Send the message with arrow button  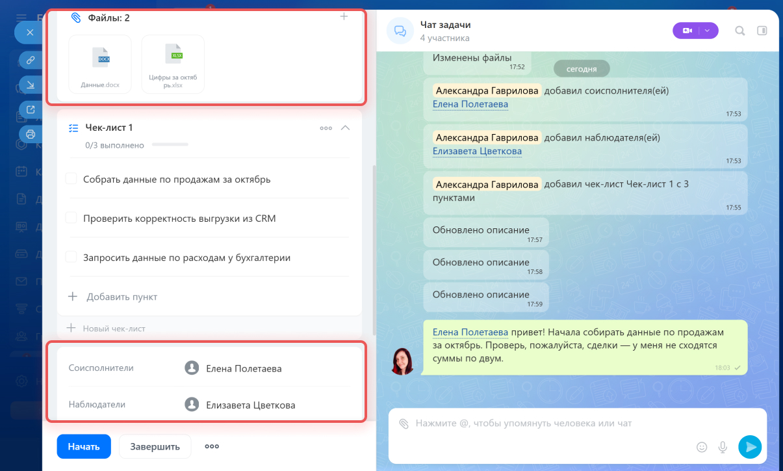point(749,446)
